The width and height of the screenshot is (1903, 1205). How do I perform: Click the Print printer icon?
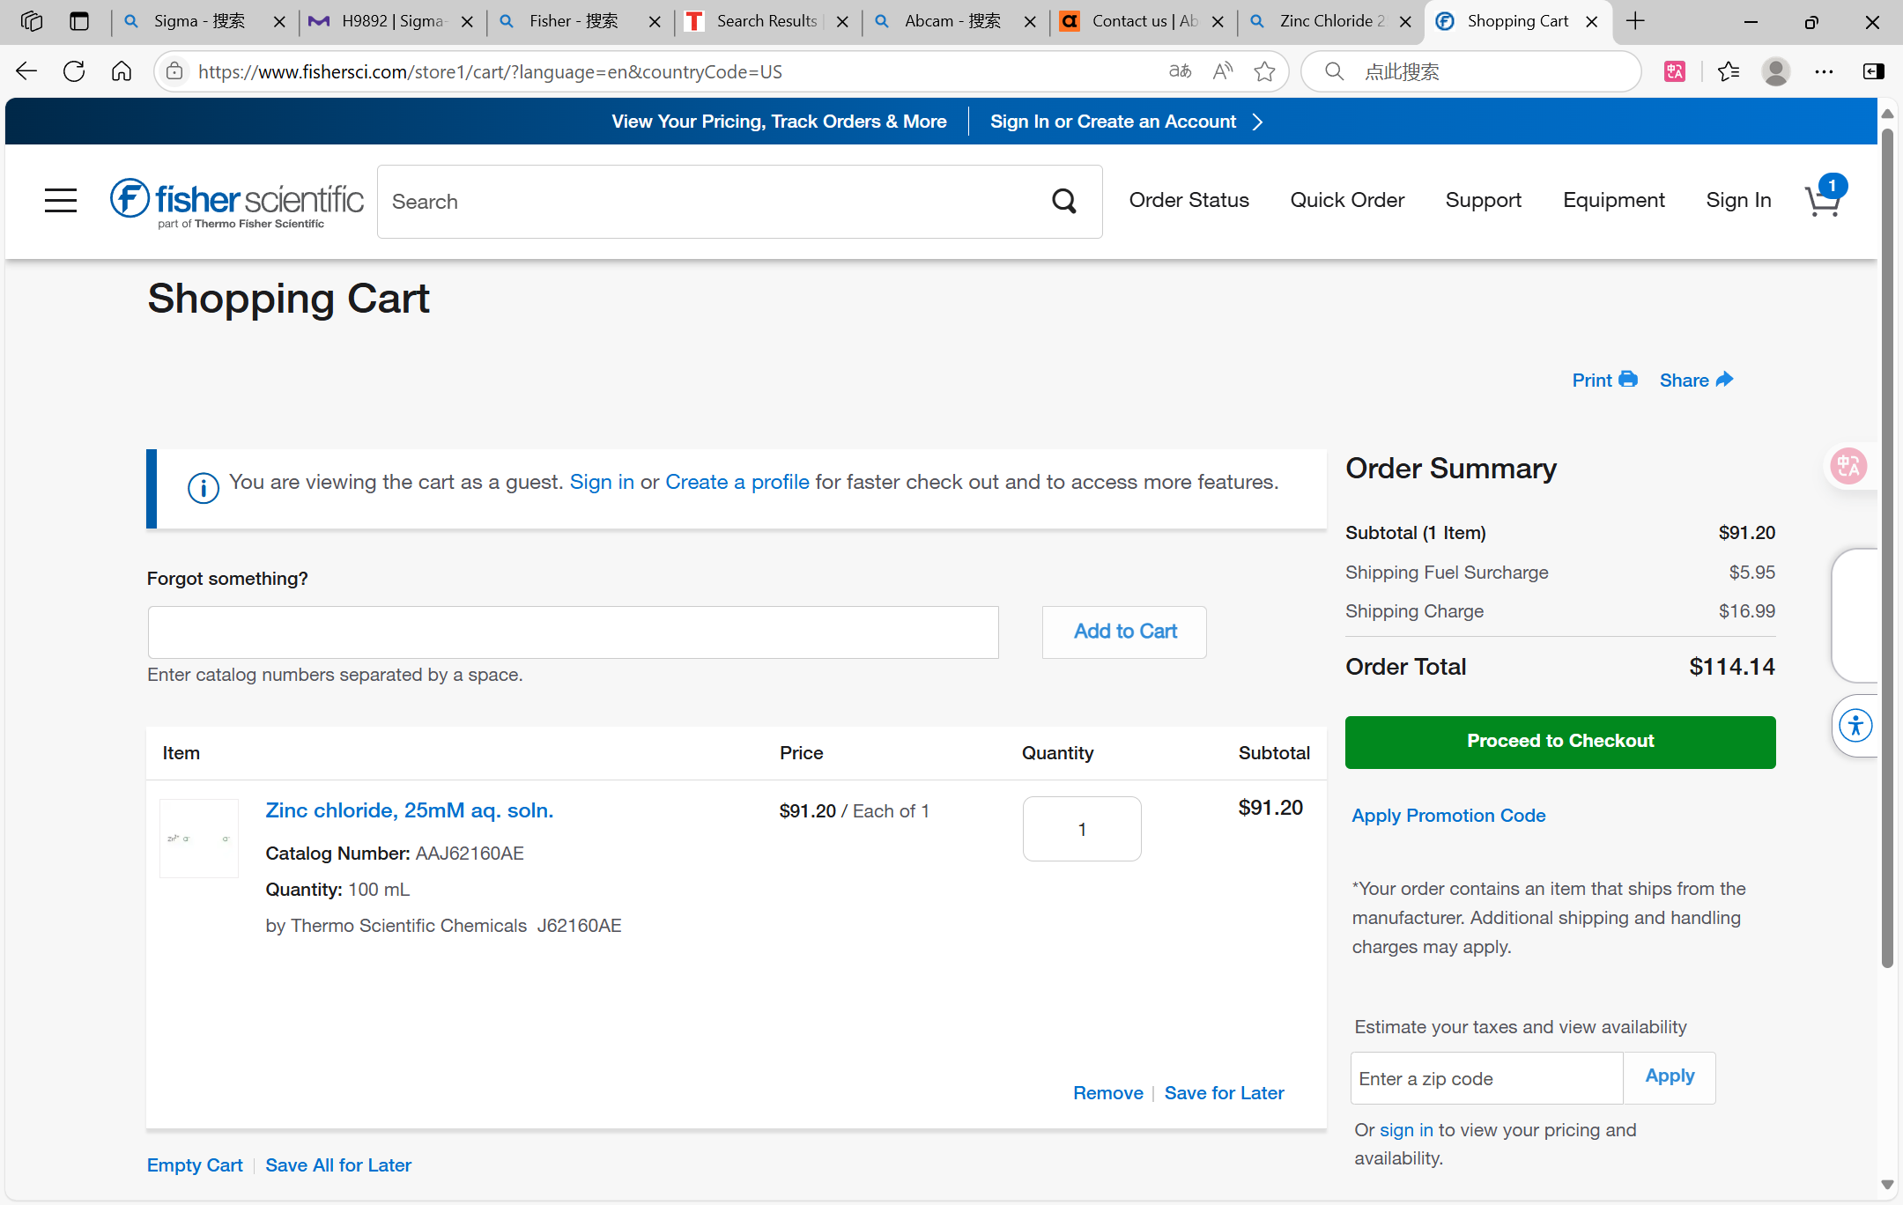(1628, 380)
